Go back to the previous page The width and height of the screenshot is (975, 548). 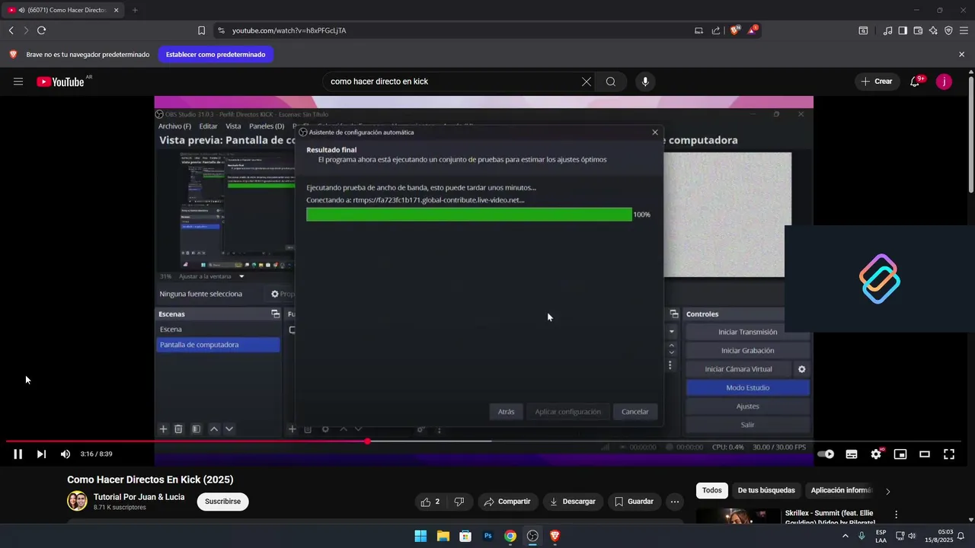[x=11, y=30]
